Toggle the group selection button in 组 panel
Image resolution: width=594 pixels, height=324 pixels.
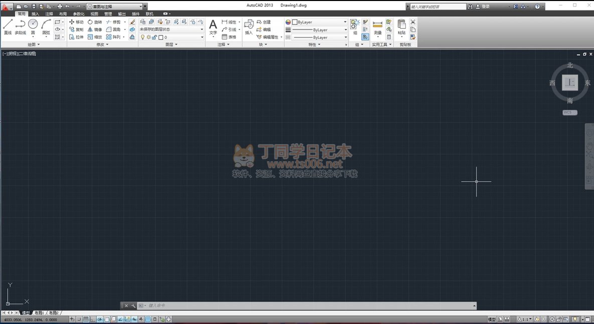[x=365, y=37]
